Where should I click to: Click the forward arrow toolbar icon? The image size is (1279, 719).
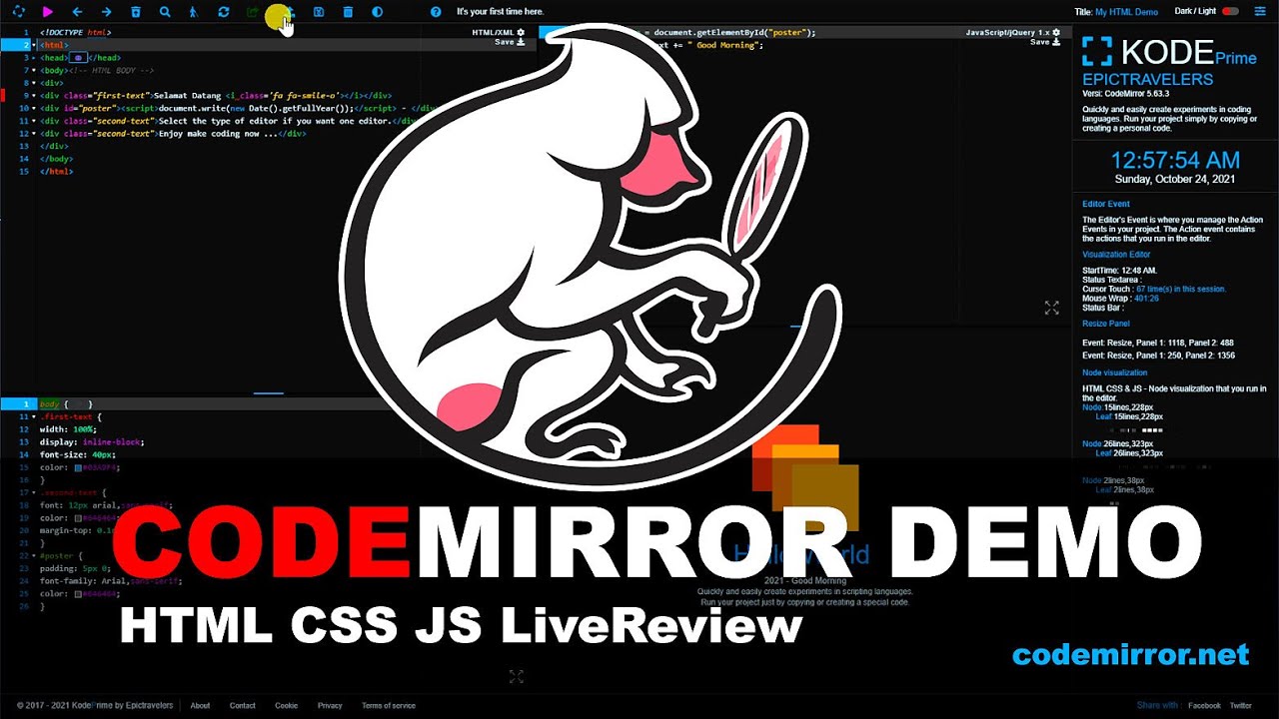coord(106,12)
